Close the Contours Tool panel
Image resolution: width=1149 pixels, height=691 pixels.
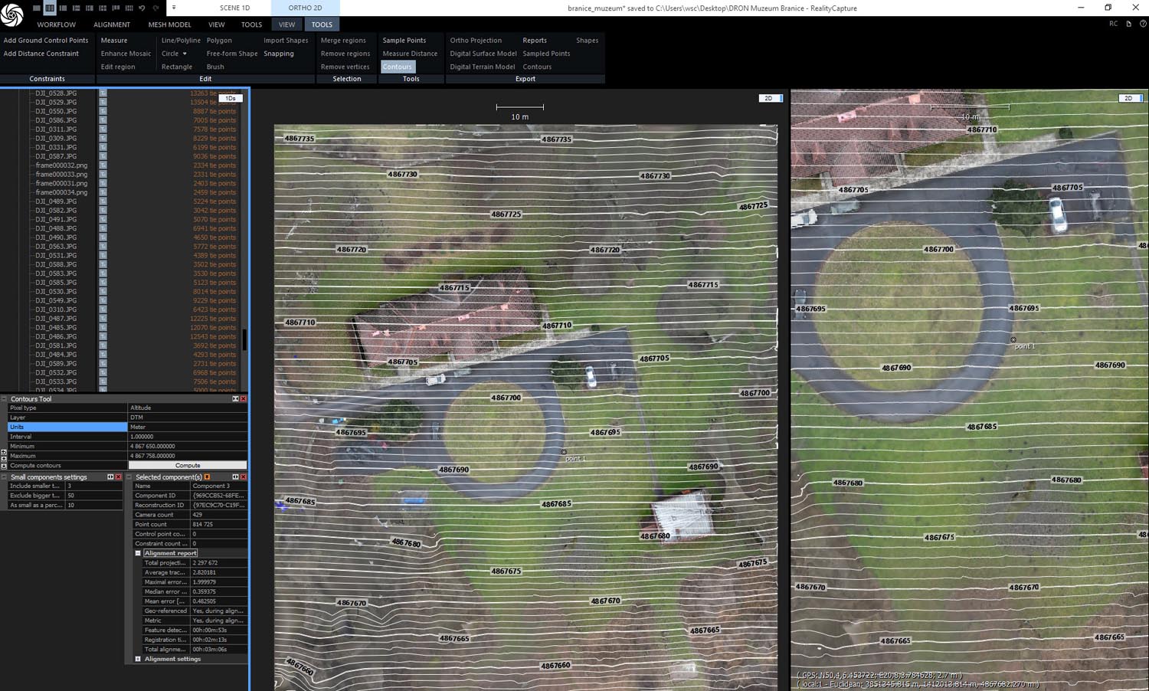(244, 399)
